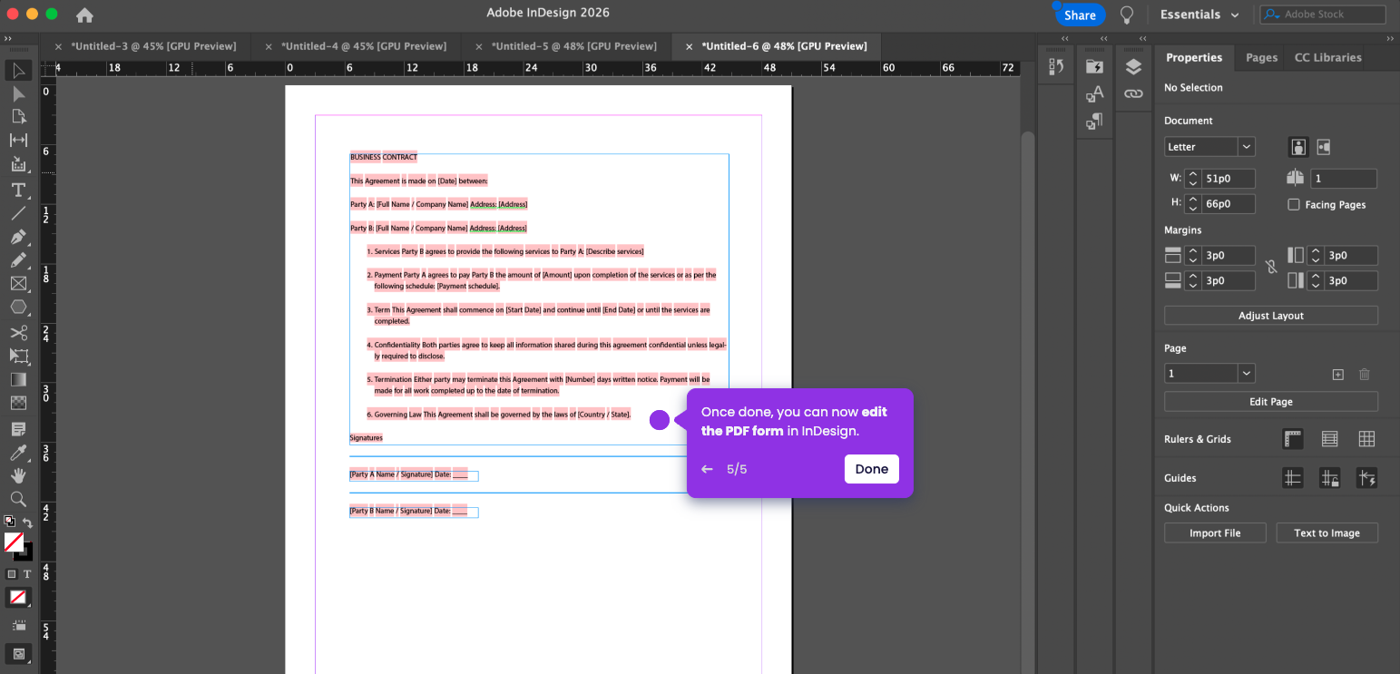Toggle Lock Guides button
1400x674 pixels.
click(1330, 478)
